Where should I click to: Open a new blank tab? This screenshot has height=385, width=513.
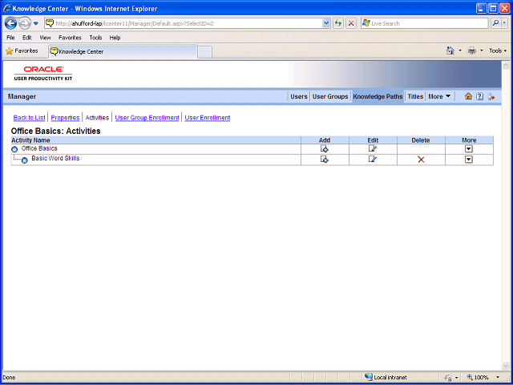coord(205,52)
